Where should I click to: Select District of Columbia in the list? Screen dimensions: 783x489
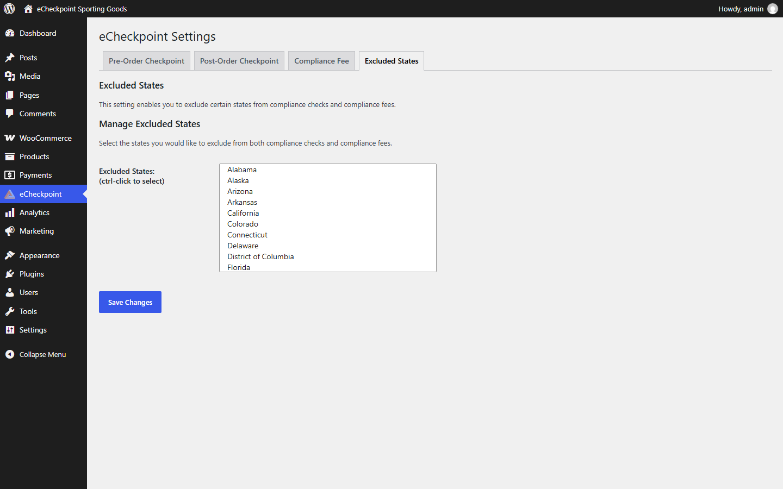327,256
